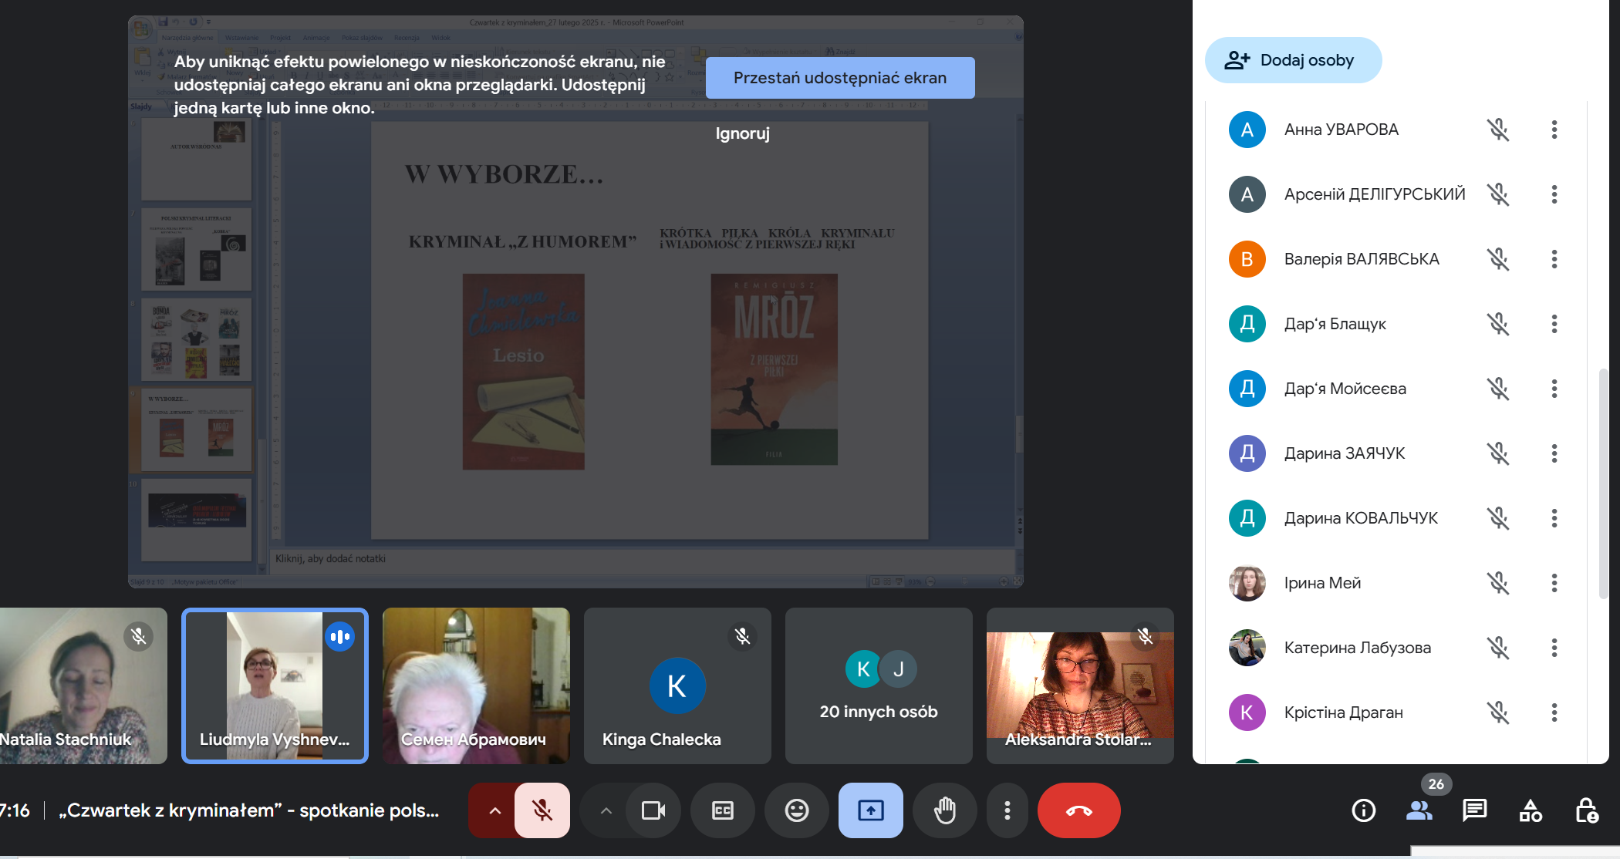This screenshot has width=1620, height=859.
Task: Click Дар'я Мойсеєва avatar
Action: pyautogui.click(x=1247, y=389)
